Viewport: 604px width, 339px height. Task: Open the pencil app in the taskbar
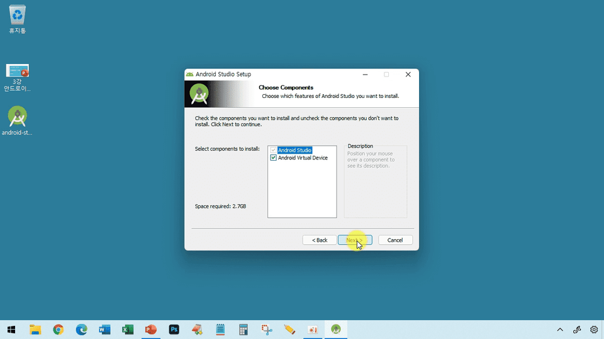(x=289, y=330)
